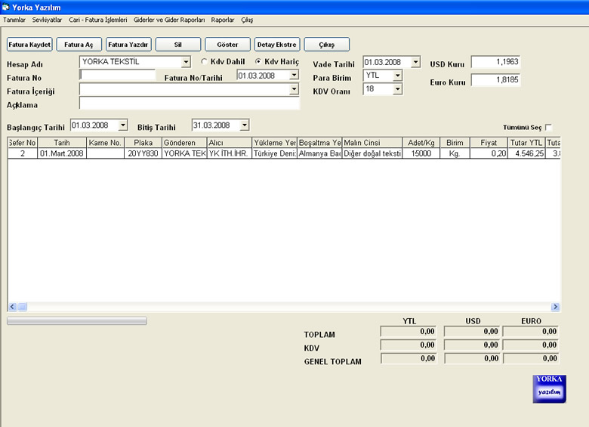The height and width of the screenshot is (427, 589).
Task: Click the Göster button
Action: pos(227,45)
